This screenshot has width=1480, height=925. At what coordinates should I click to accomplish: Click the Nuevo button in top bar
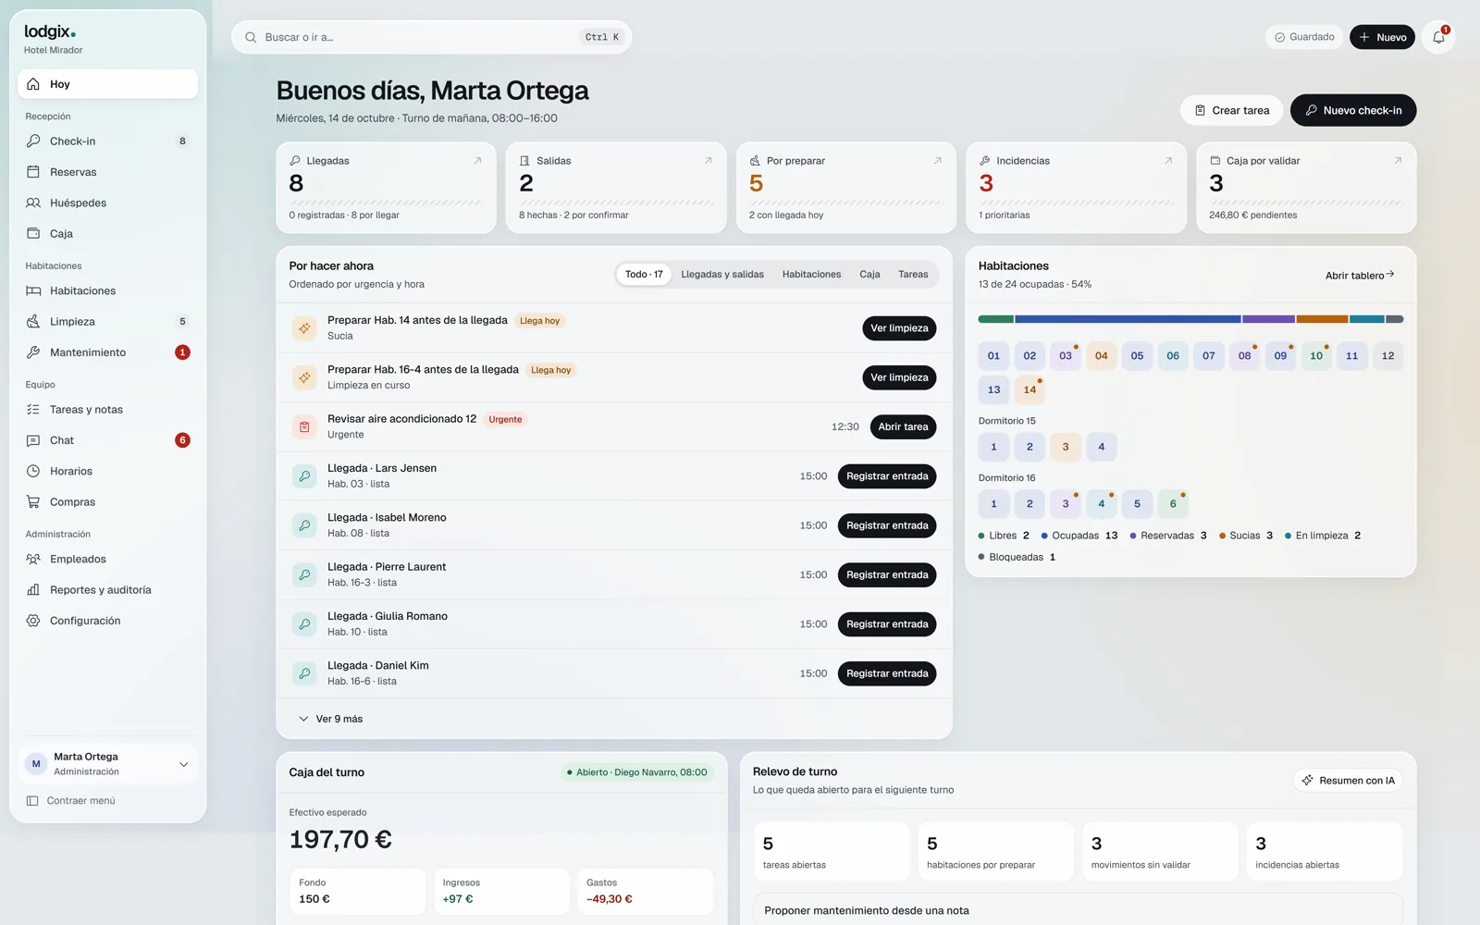click(1382, 37)
